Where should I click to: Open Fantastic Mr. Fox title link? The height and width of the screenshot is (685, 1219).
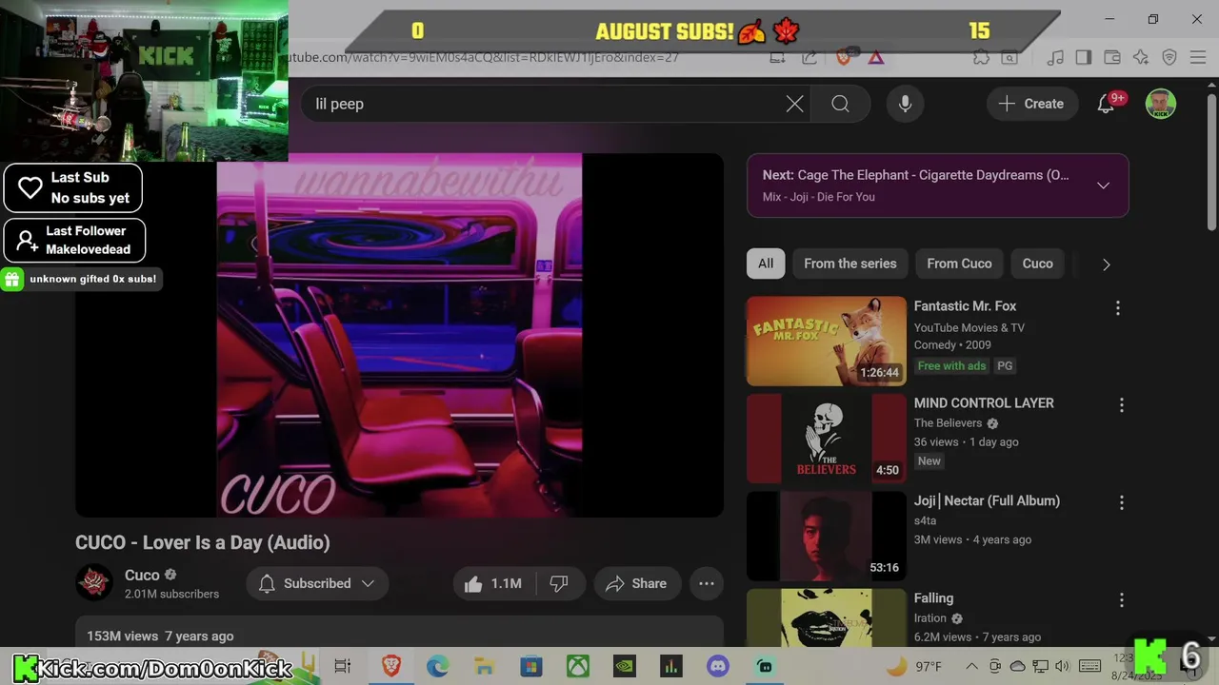[965, 306]
